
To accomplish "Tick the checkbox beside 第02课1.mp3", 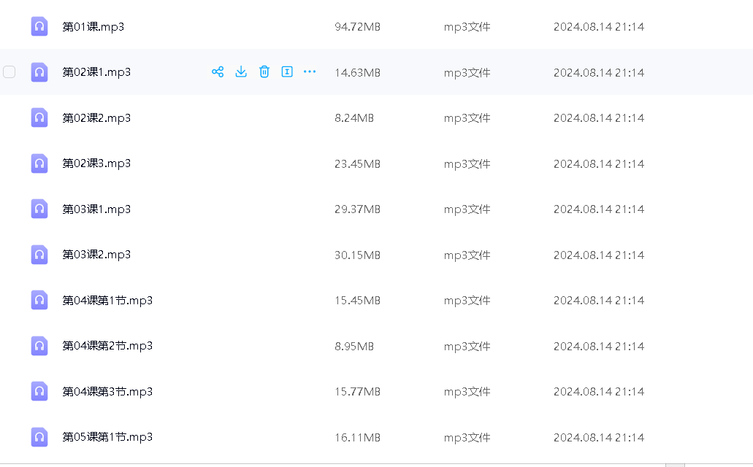I will [x=9, y=72].
